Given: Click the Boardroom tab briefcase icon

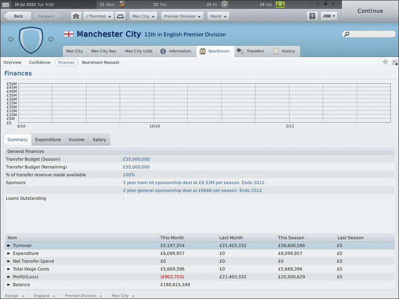Looking at the screenshot, I should coord(203,51).
